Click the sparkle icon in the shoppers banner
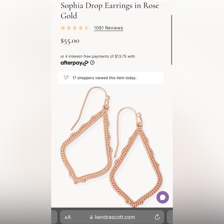This screenshot has width=224, height=224. (66, 77)
